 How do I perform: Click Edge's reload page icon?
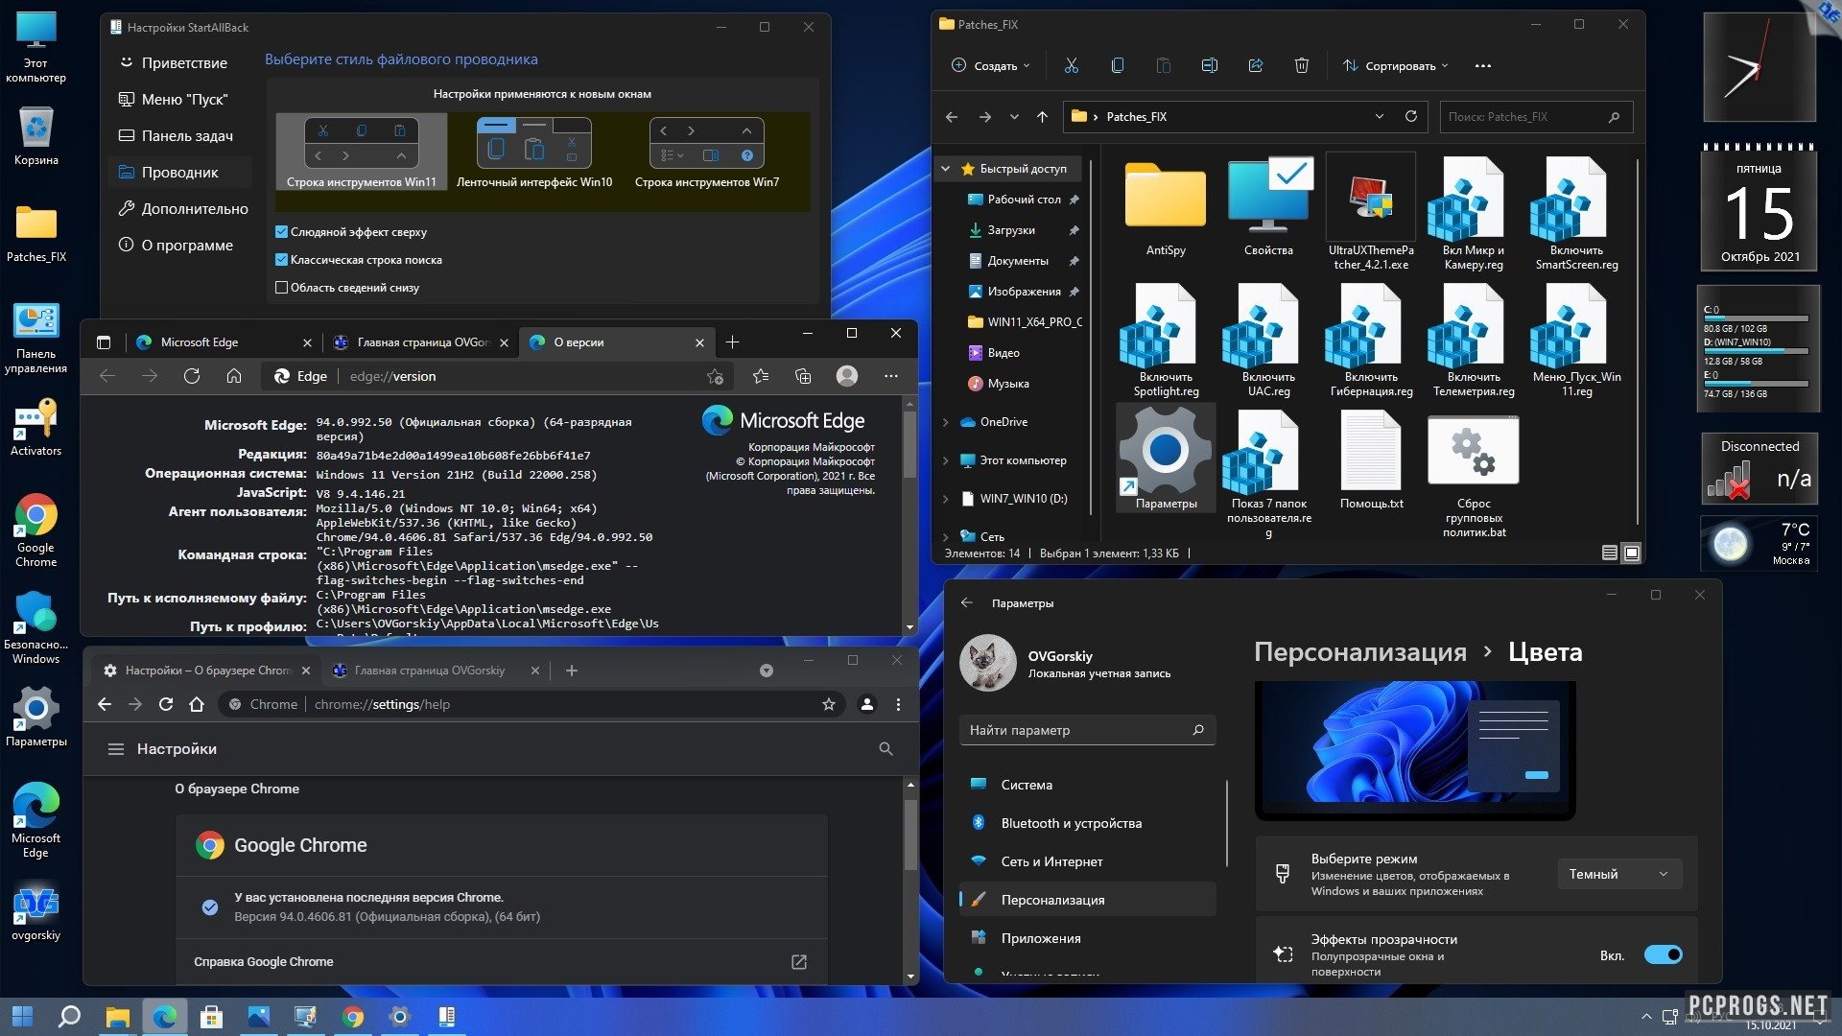[x=192, y=376]
